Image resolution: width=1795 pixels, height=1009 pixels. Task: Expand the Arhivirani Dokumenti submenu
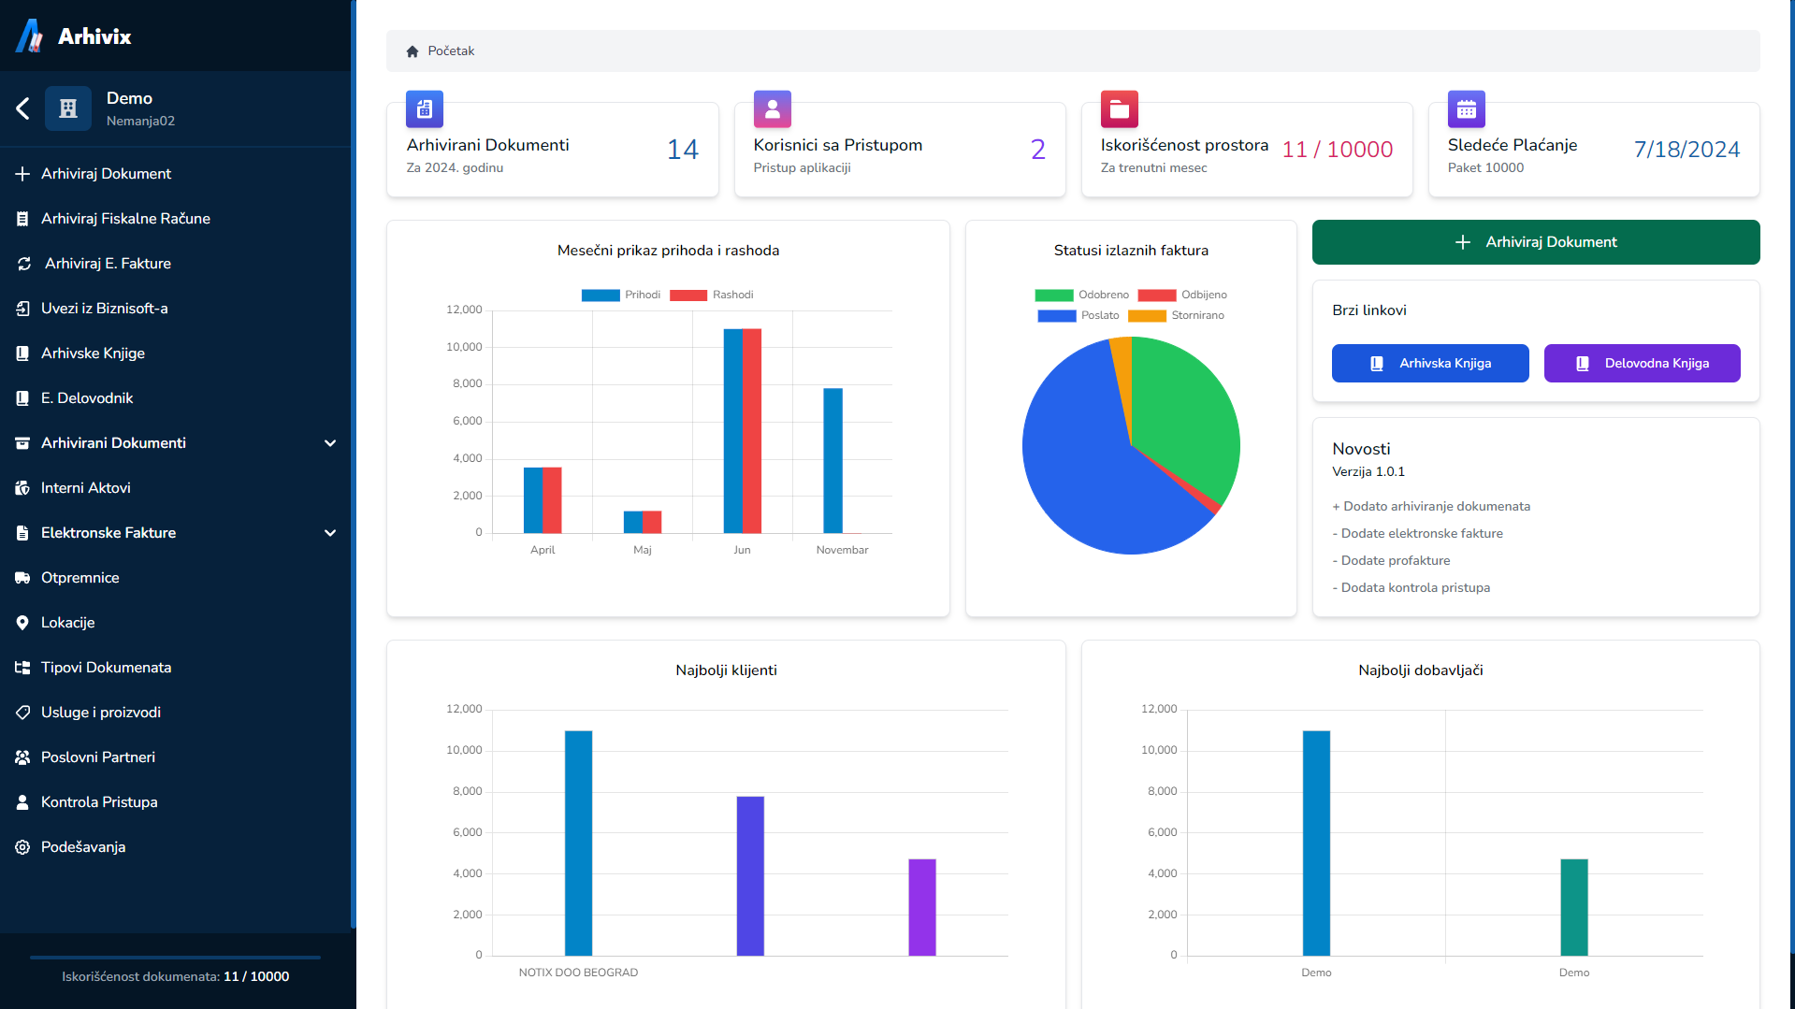click(329, 443)
